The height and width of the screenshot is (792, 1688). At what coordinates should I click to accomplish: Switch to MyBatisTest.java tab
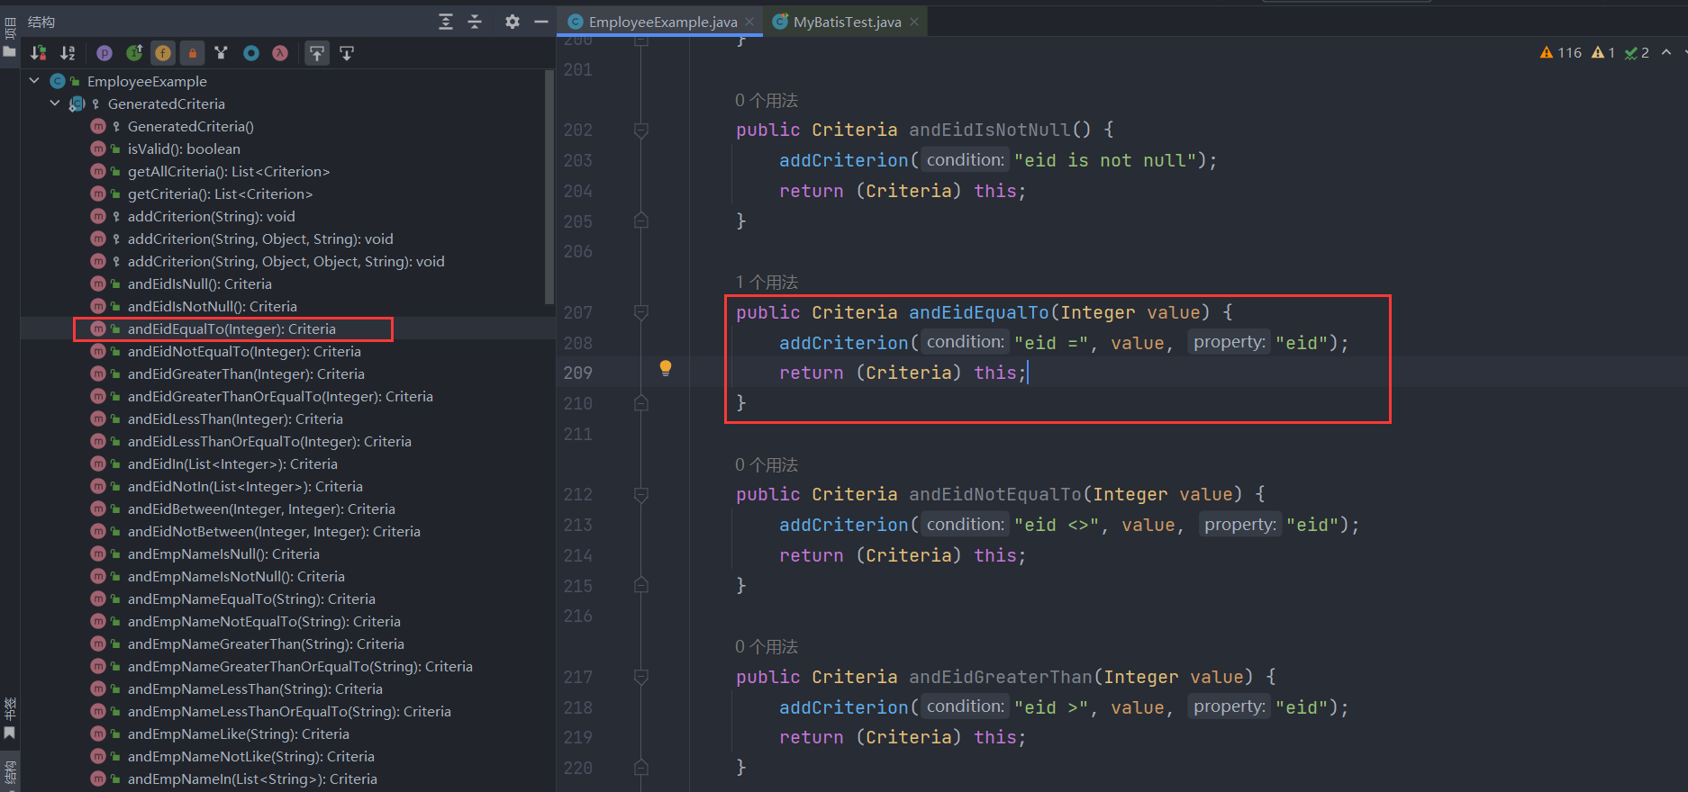click(x=847, y=22)
